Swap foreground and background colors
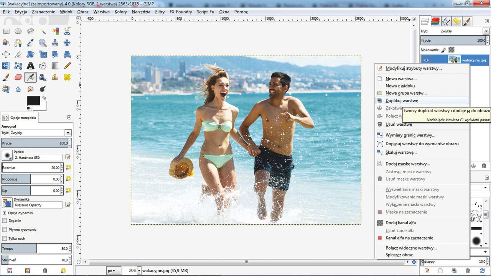The height and width of the screenshot is (276, 491). click(x=45, y=98)
